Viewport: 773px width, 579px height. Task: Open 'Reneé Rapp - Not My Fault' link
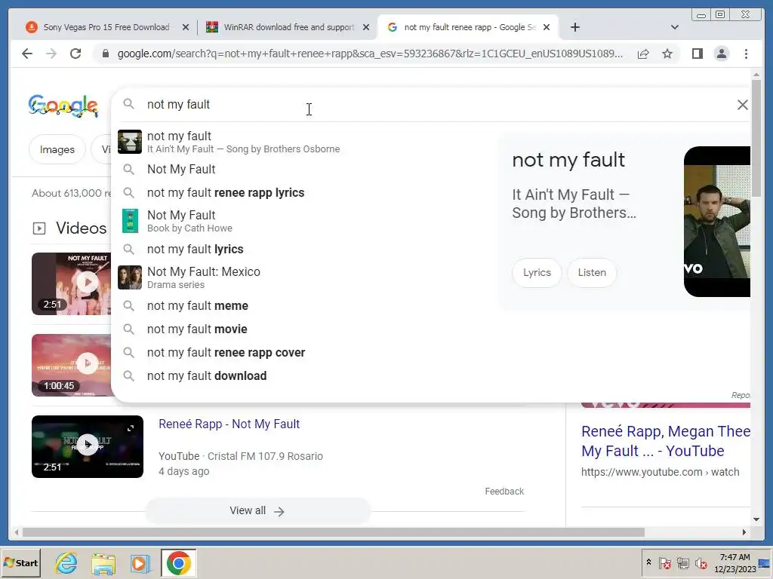pyautogui.click(x=229, y=424)
